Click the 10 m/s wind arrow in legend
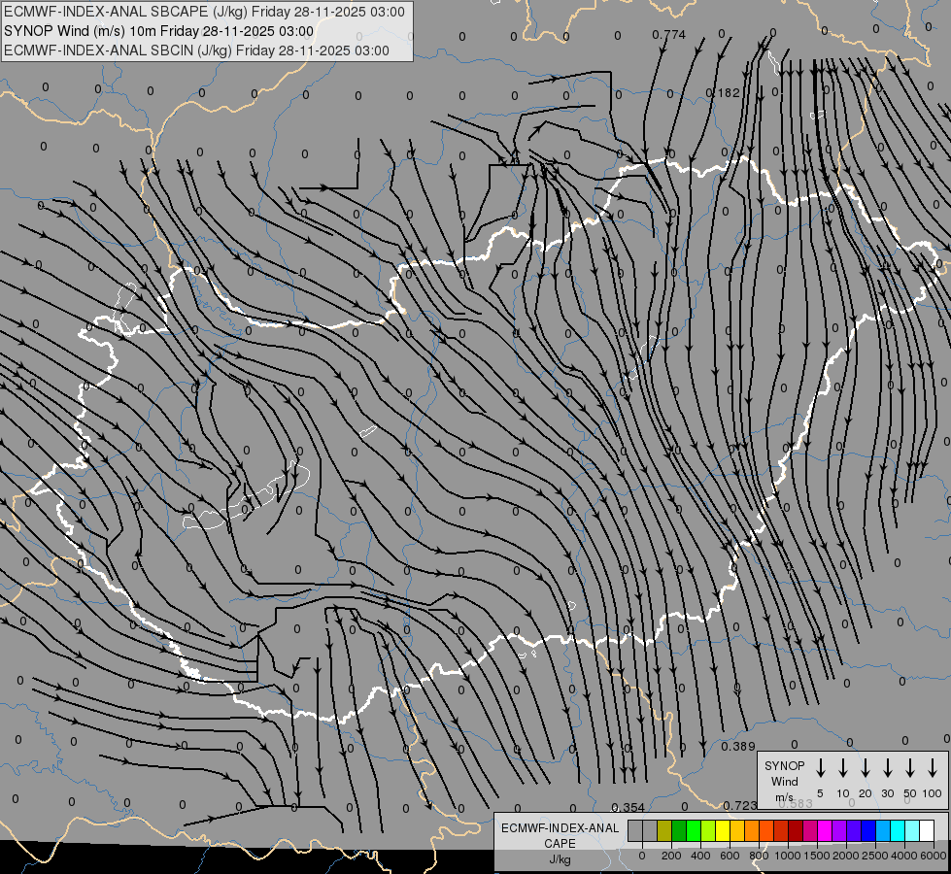 pyautogui.click(x=843, y=768)
